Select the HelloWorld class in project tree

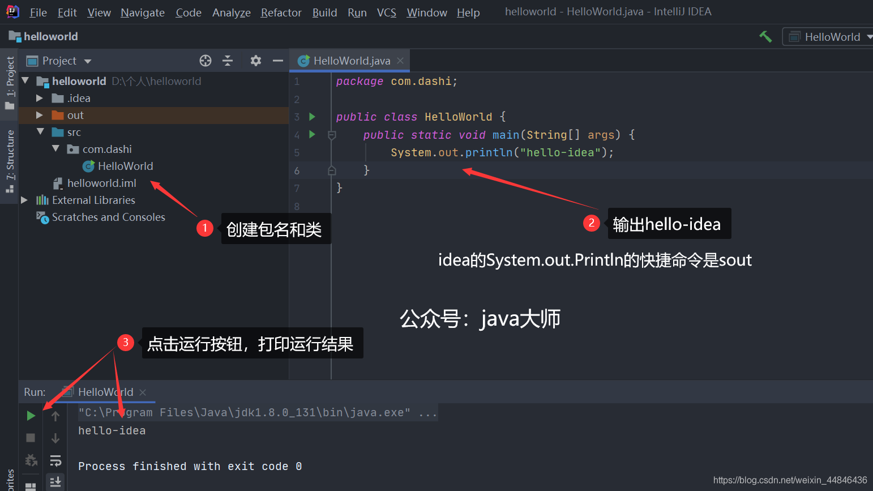coord(125,166)
